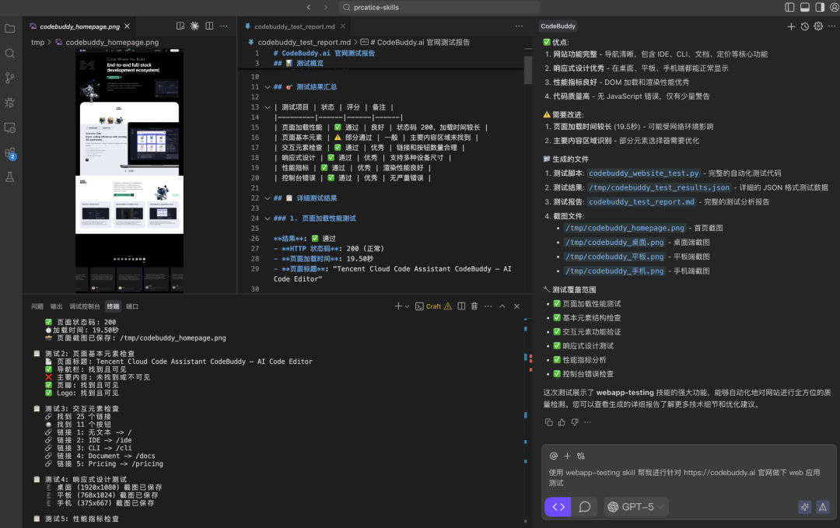840x528 pixels.
Task: Open the Search view in activity bar
Action: tap(9, 53)
